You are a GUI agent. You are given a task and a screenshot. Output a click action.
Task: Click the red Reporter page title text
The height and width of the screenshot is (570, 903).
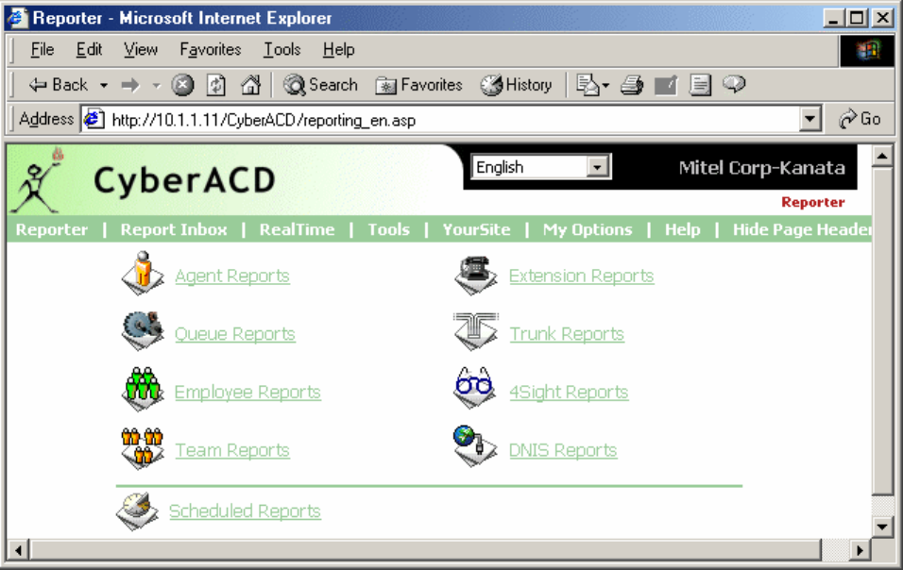tap(812, 203)
